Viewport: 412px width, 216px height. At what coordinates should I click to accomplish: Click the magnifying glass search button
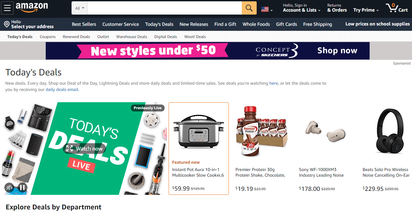click(249, 8)
